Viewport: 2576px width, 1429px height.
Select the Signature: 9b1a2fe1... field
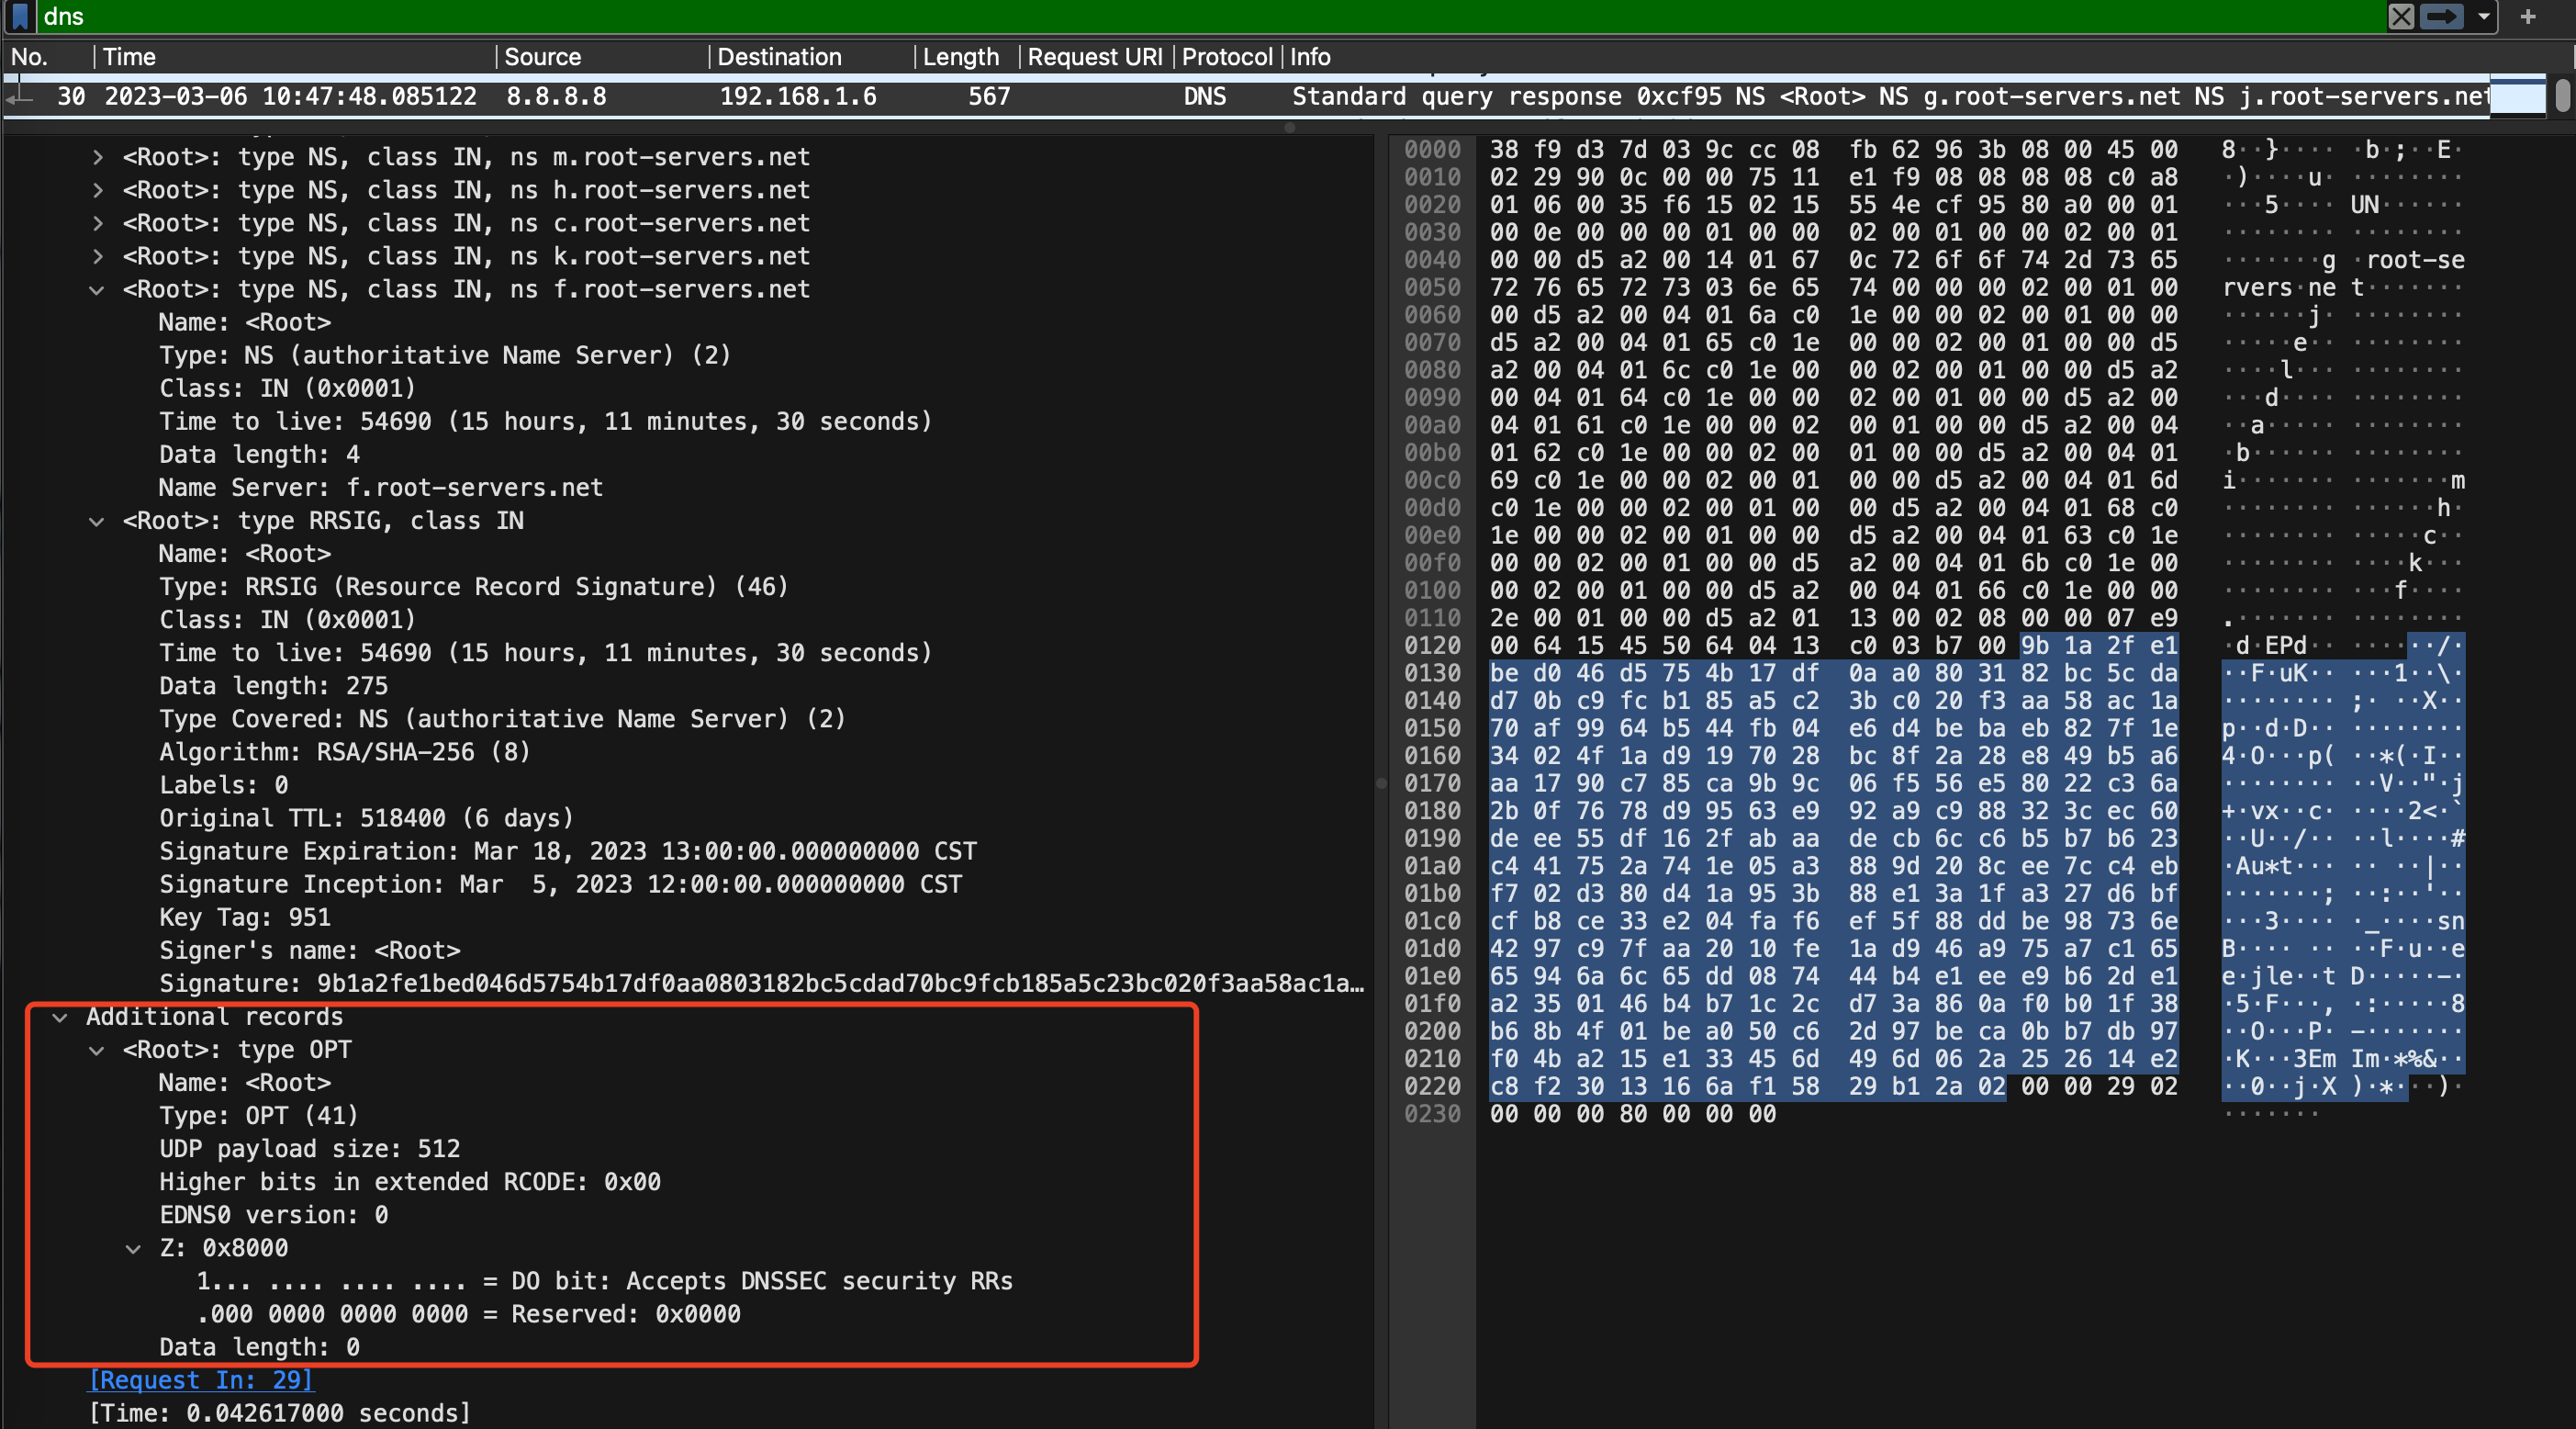tap(762, 983)
